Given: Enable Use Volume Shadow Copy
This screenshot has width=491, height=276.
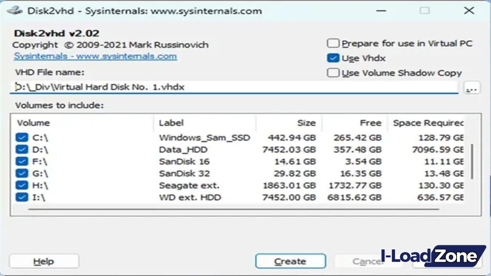Looking at the screenshot, I should [333, 73].
